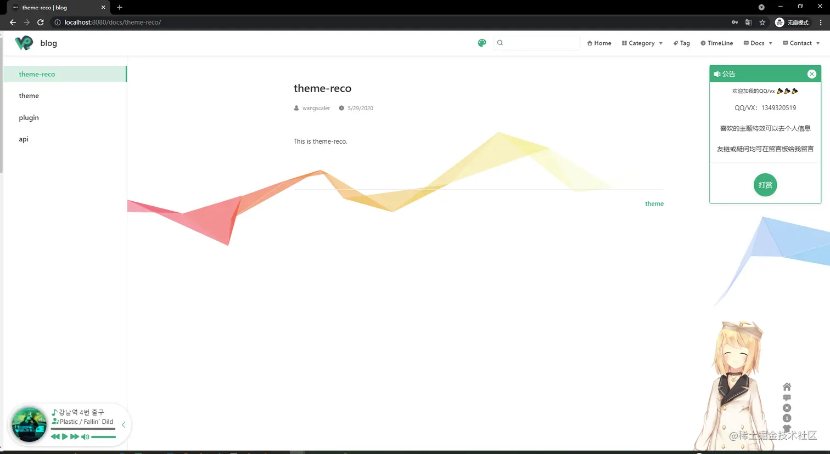
Task: Open a new browser tab
Action: click(x=120, y=7)
